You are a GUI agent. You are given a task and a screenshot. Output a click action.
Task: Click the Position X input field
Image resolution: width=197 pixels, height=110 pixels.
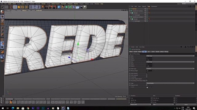click(x=140, y=98)
